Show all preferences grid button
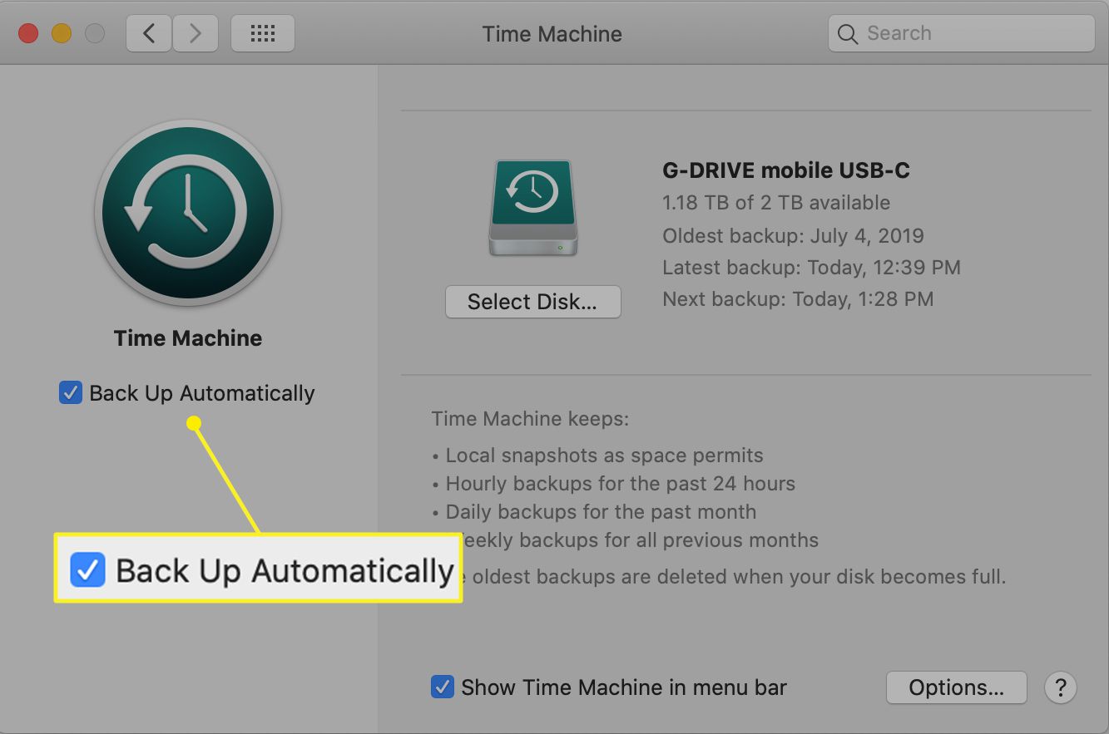This screenshot has width=1109, height=734. [x=263, y=33]
